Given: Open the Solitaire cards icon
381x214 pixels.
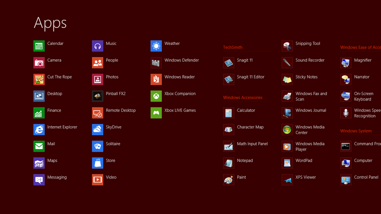Looking at the screenshot, I should [97, 146].
